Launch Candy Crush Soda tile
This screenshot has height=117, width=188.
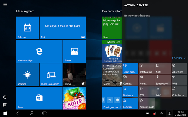click(x=74, y=98)
